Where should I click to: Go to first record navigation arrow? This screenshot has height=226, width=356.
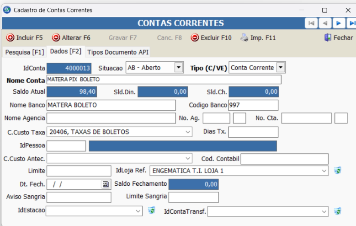311,23
